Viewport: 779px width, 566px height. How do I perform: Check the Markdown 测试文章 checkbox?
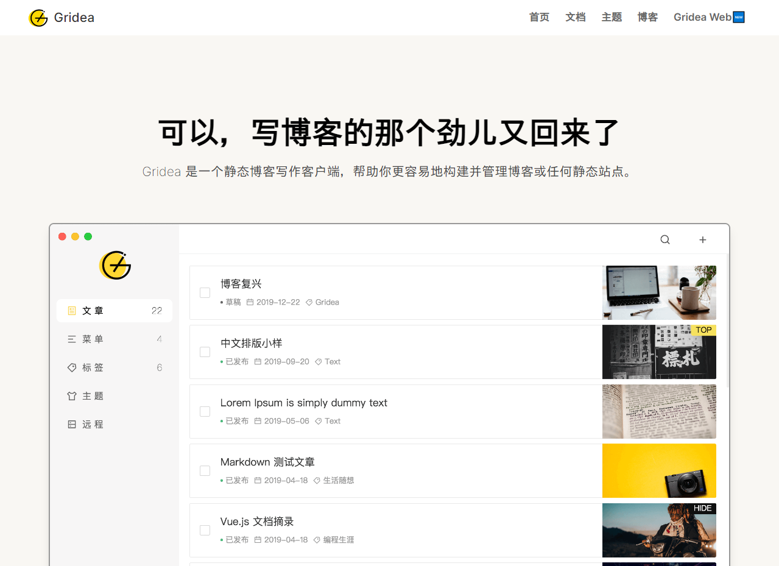point(205,471)
